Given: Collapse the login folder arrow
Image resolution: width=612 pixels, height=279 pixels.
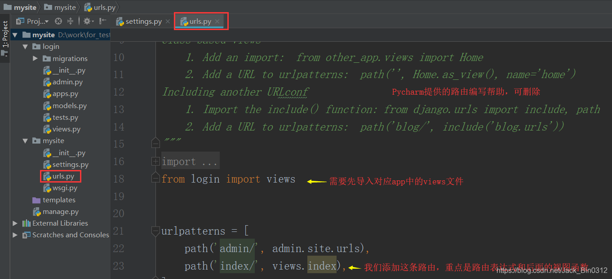Looking at the screenshot, I should pos(25,47).
